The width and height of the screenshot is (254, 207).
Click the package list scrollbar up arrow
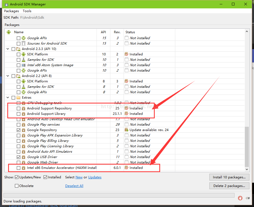247,31
